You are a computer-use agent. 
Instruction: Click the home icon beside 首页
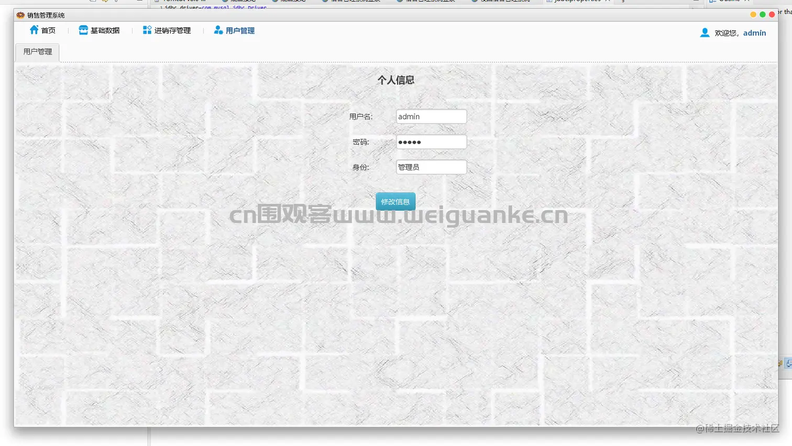34,30
